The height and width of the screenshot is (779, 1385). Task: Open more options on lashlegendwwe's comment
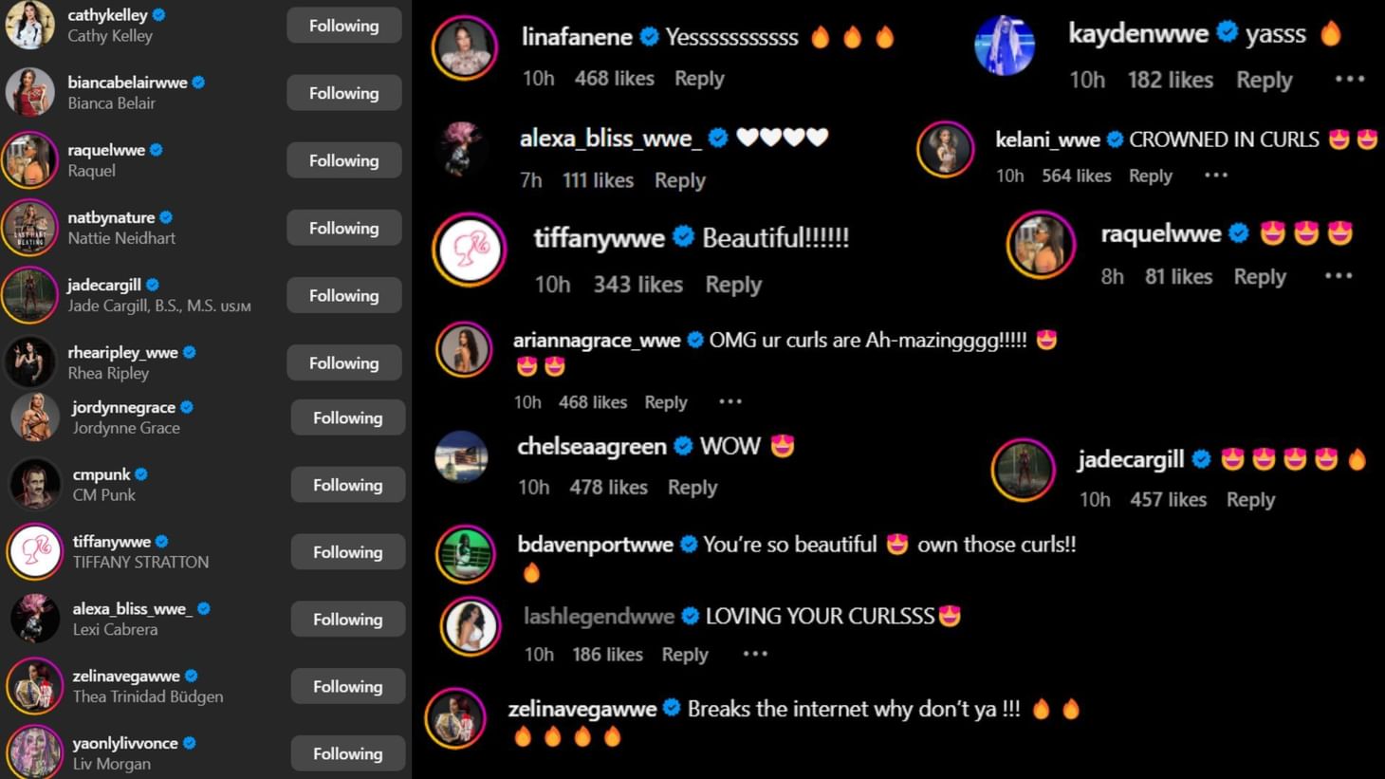pyautogui.click(x=755, y=654)
